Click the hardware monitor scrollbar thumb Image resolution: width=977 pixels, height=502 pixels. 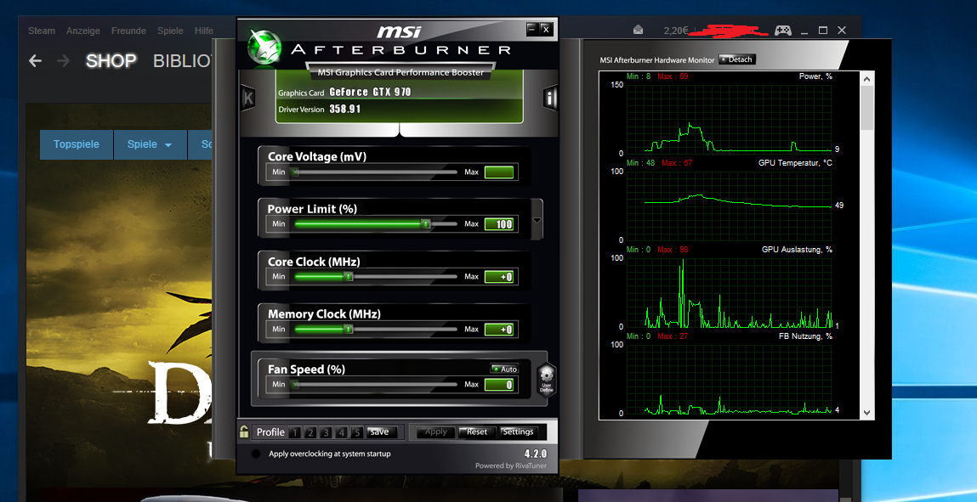(866, 108)
